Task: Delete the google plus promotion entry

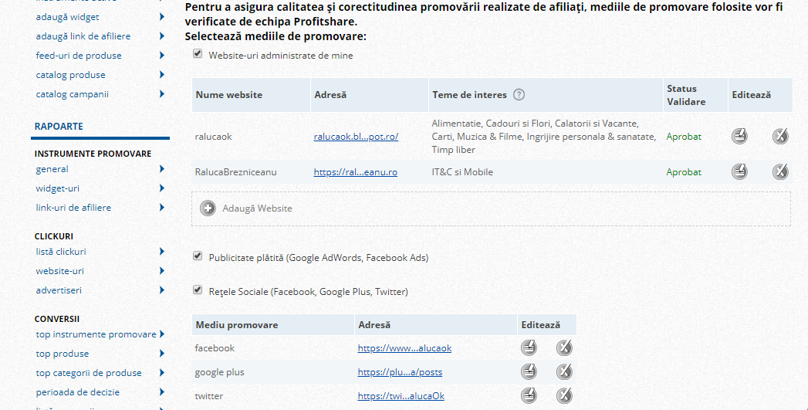Action: pos(564,372)
